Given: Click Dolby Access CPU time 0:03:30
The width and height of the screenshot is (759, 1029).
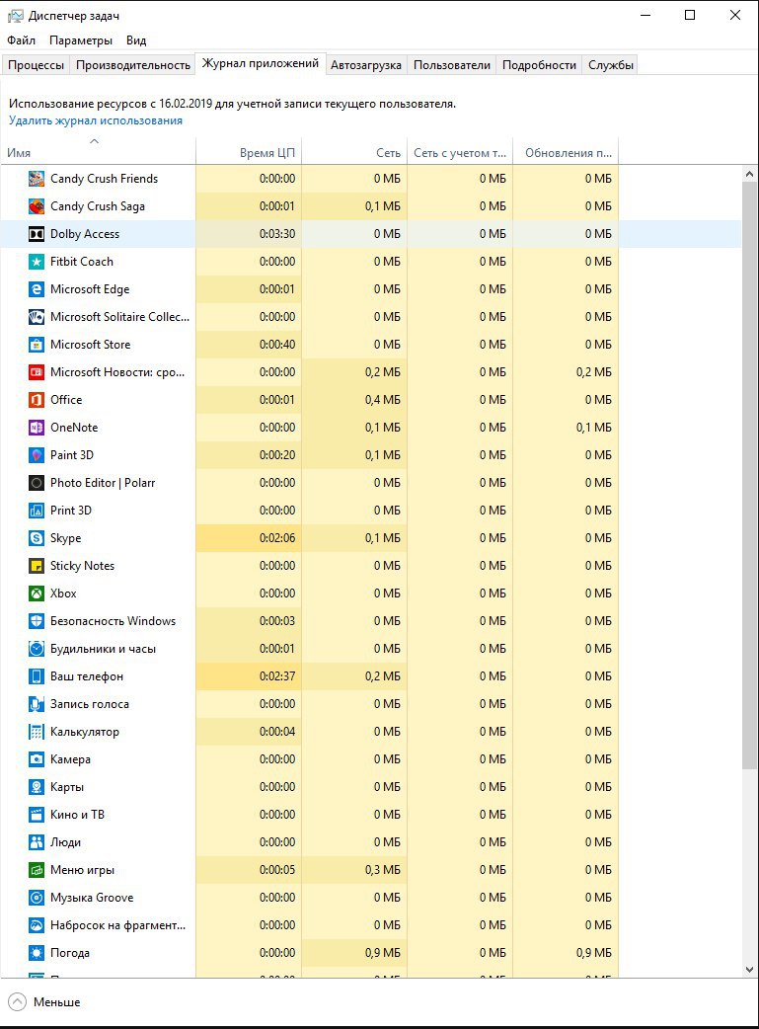Looking at the screenshot, I should pos(276,234).
